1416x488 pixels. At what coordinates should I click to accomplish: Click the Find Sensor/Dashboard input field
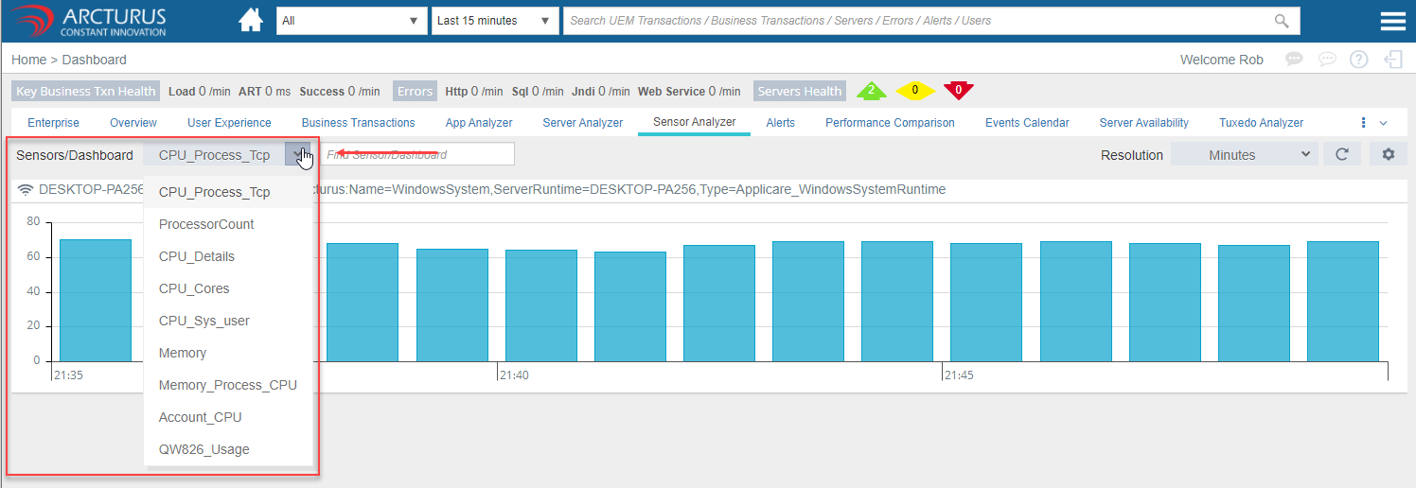point(416,154)
